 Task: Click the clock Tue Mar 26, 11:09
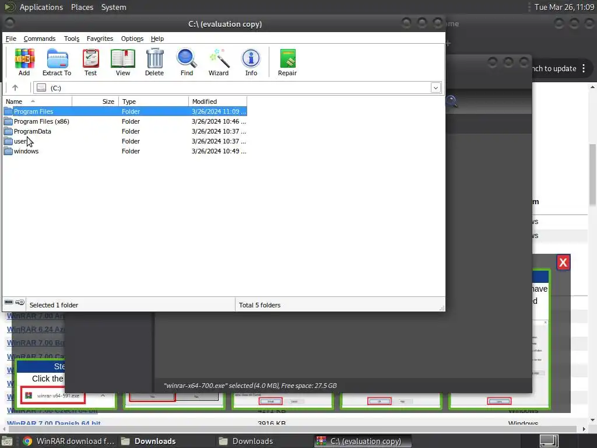pos(564,7)
